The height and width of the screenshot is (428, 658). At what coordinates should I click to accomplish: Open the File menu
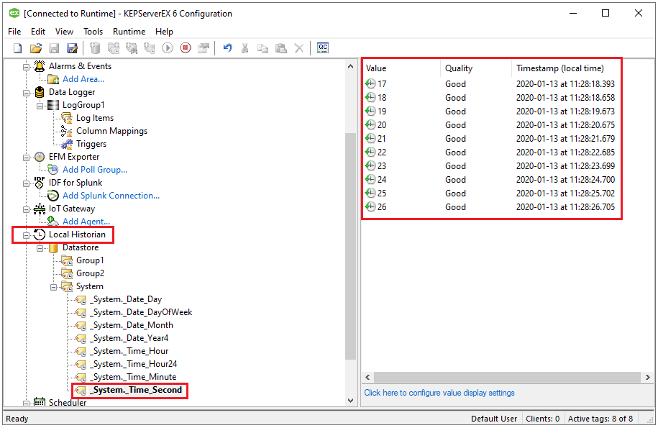click(14, 32)
